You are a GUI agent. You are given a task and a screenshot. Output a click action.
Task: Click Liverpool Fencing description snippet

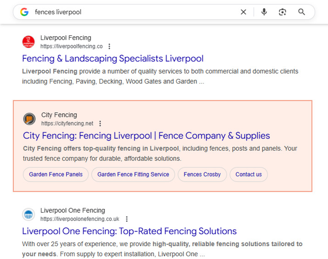[160, 76]
